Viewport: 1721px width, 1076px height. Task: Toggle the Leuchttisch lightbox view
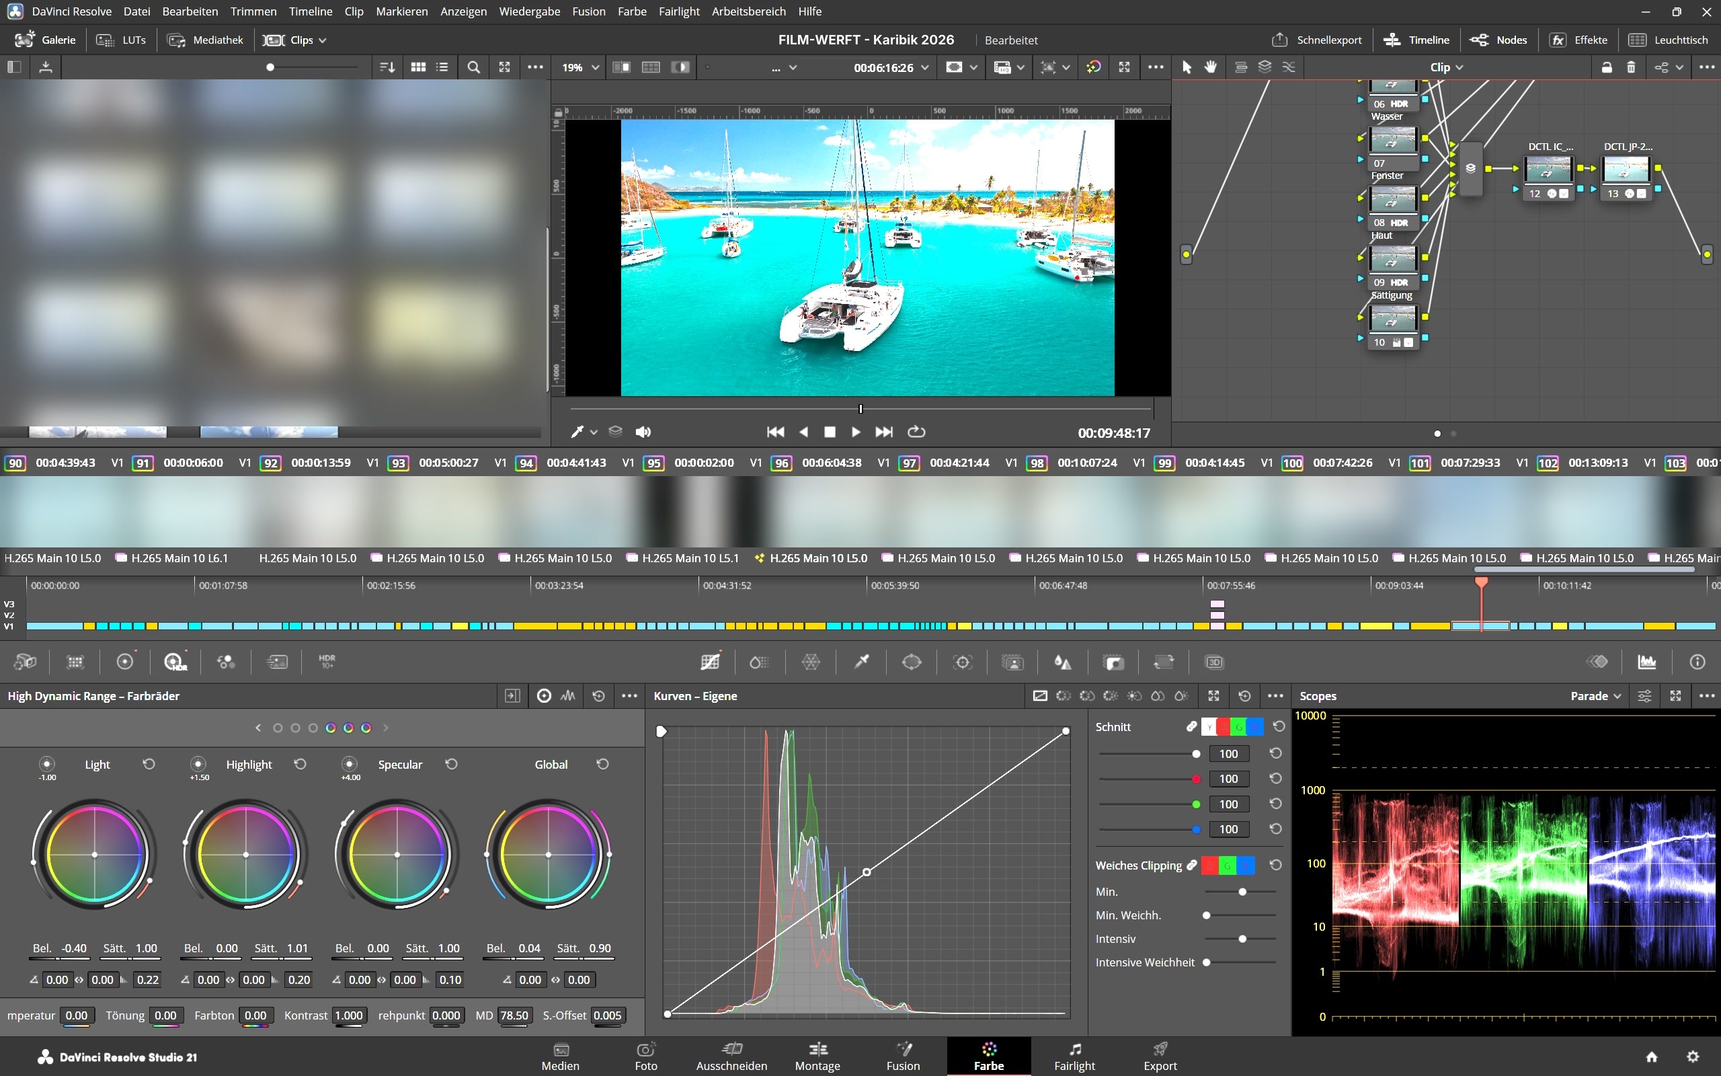coord(1668,40)
